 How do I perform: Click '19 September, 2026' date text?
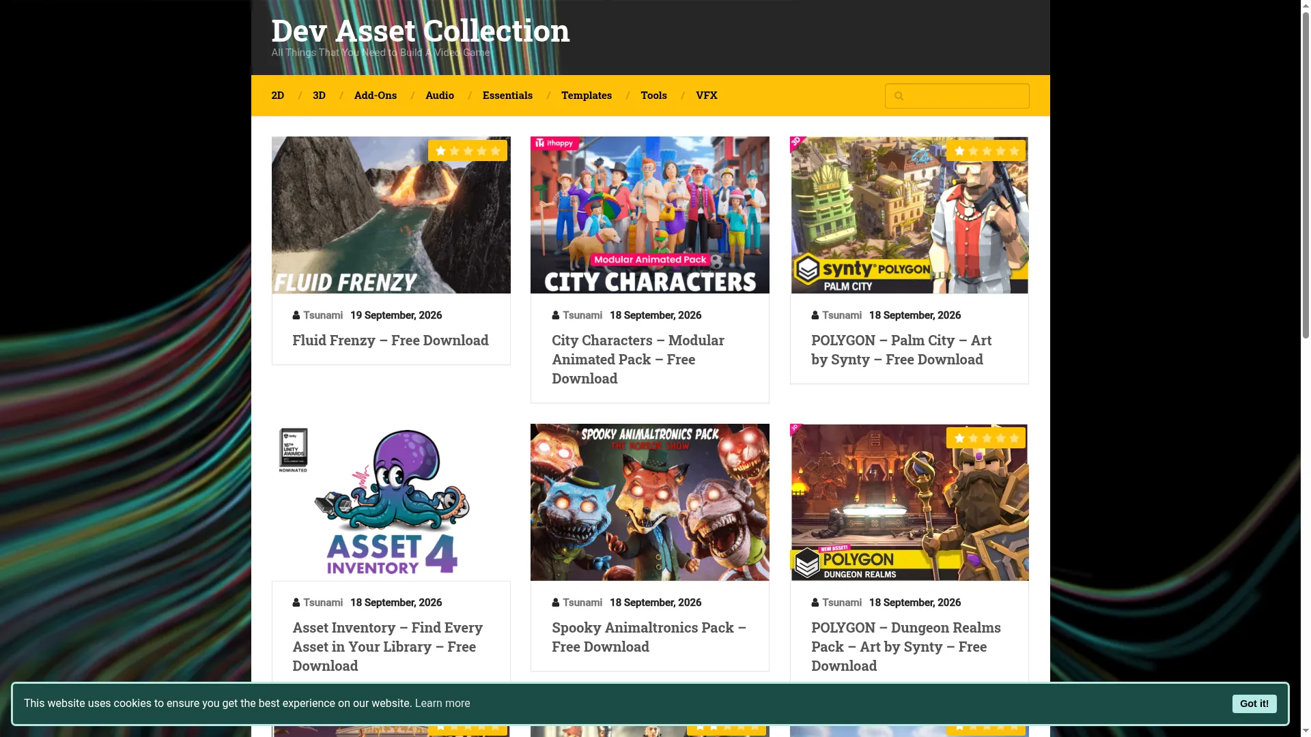[396, 315]
